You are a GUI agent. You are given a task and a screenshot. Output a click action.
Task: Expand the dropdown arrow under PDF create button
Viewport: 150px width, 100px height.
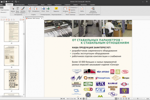tap(29, 13)
